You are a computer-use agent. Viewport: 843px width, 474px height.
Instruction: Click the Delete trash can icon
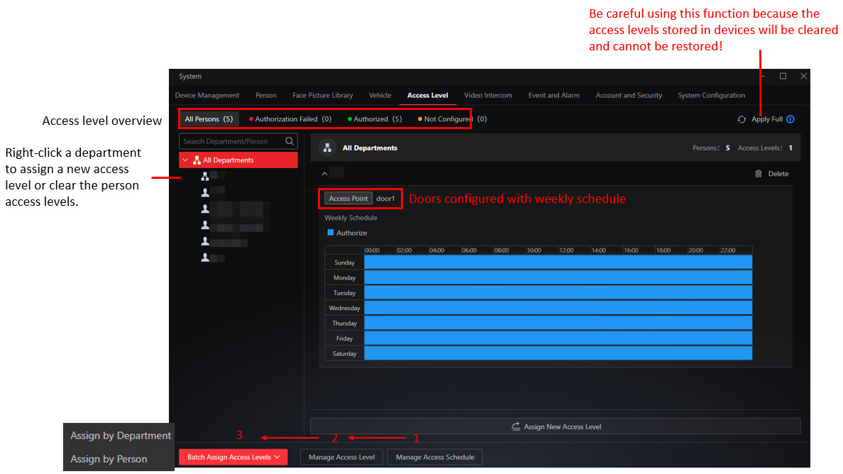tap(758, 174)
